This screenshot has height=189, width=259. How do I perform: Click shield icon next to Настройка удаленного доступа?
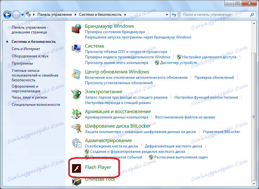click(x=179, y=57)
